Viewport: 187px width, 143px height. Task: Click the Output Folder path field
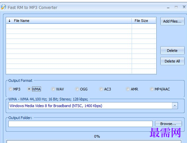(x=80, y=124)
